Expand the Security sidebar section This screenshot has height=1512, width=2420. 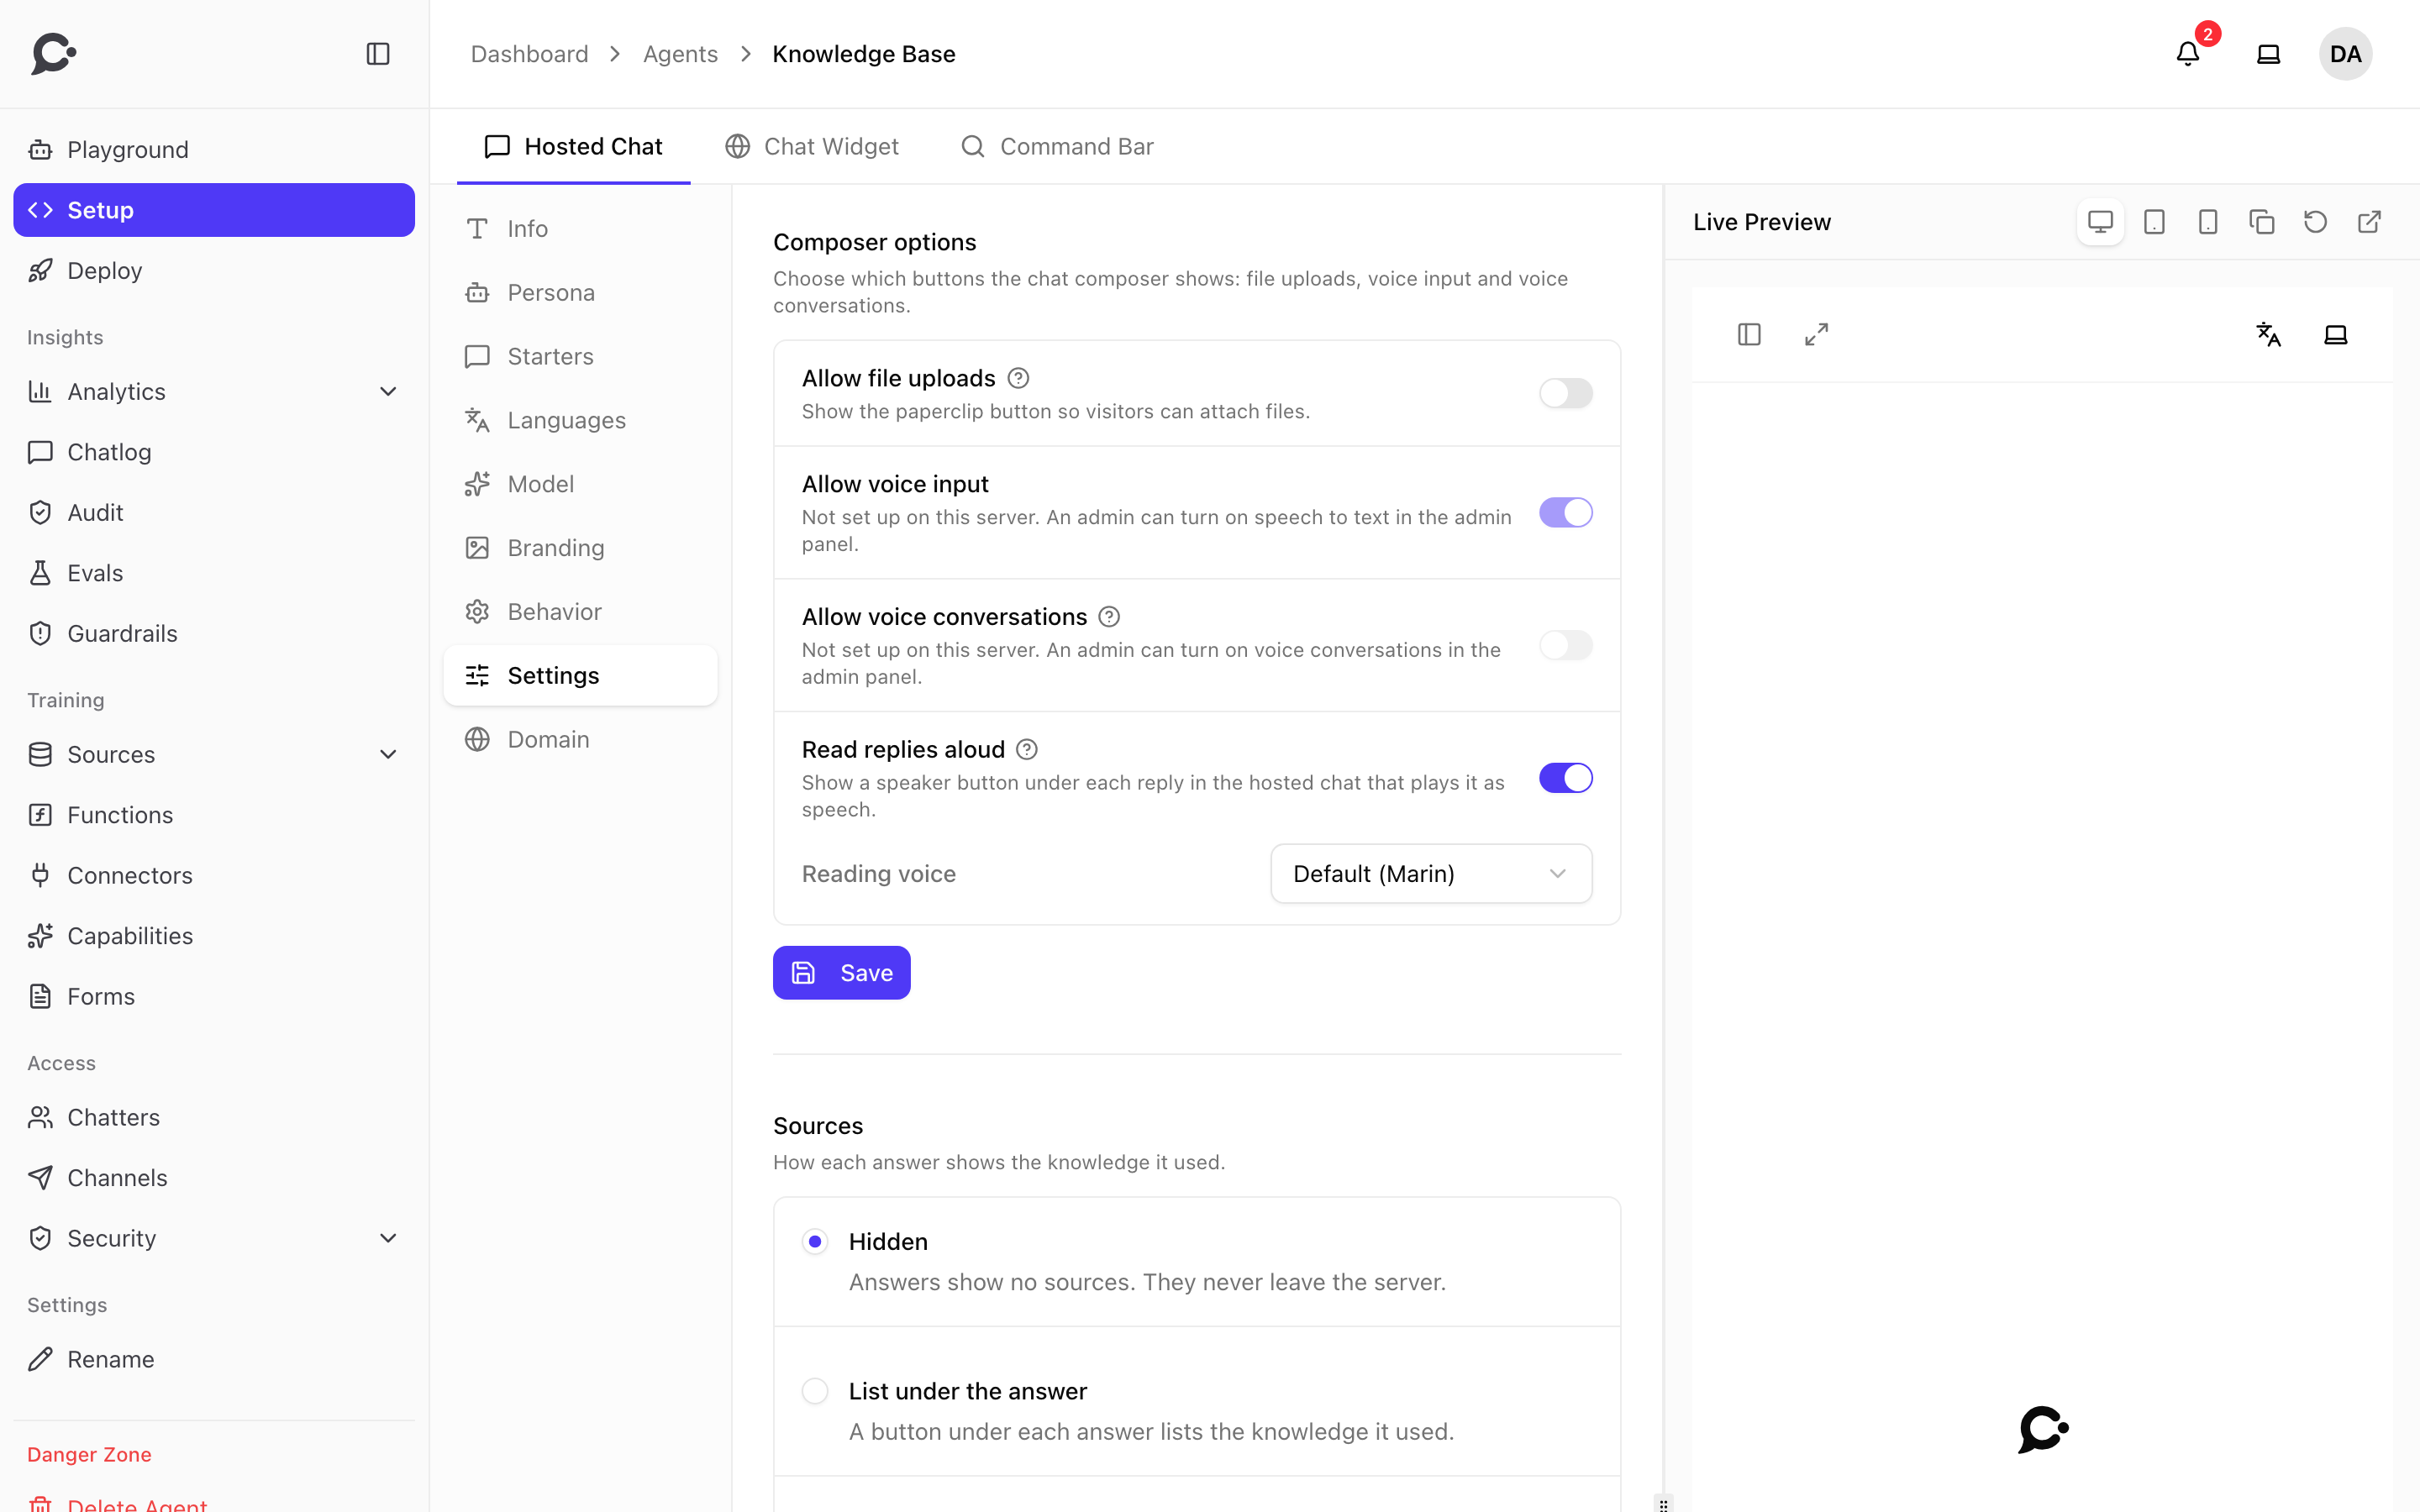click(x=214, y=1238)
